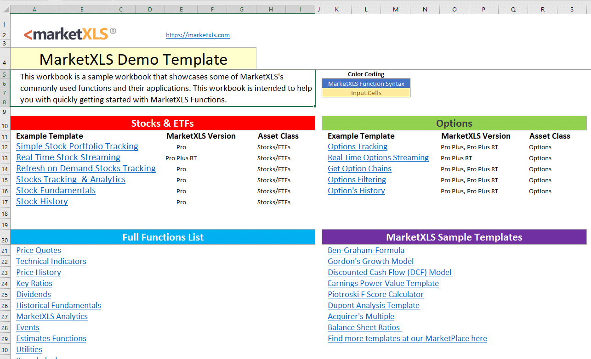
Task: Select column header A
Action: pos(34,9)
